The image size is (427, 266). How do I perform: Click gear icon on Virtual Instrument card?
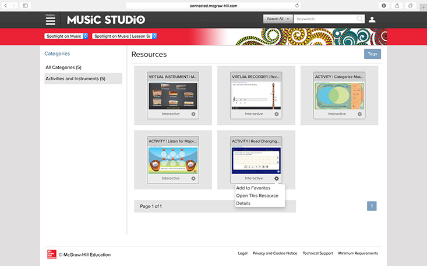pyautogui.click(x=193, y=114)
